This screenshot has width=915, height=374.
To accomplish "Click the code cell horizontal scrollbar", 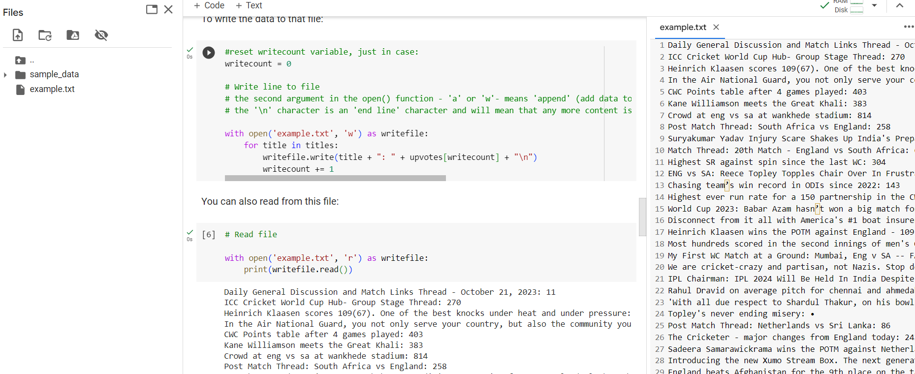I will tap(335, 178).
